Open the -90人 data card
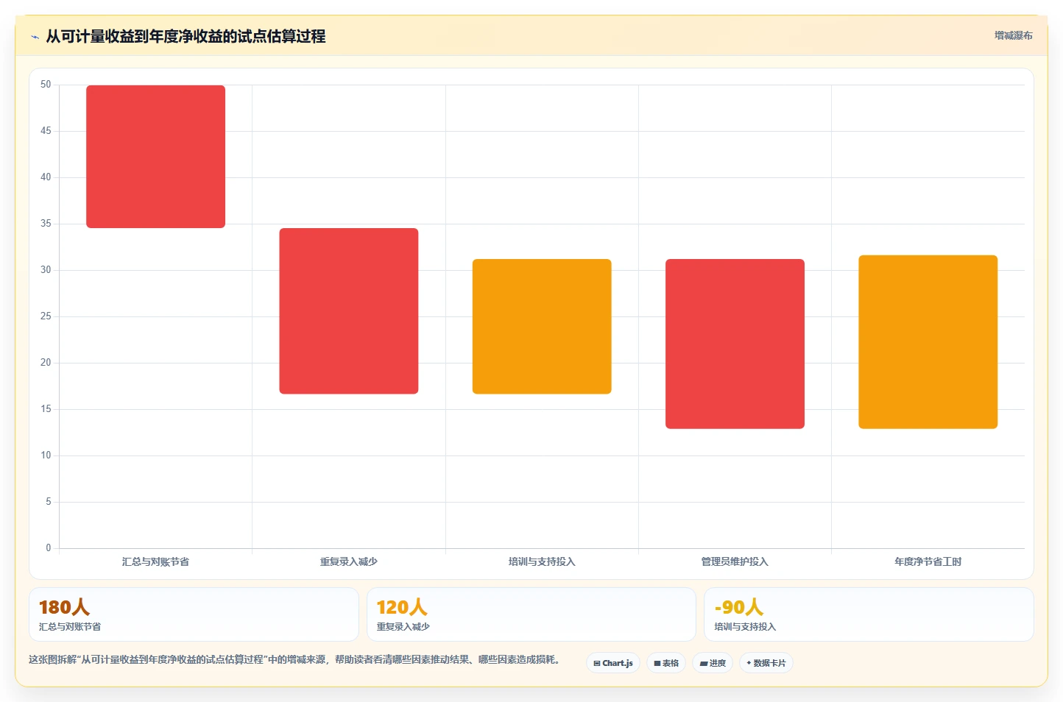Screen dimensions: 1063x702 pos(869,614)
